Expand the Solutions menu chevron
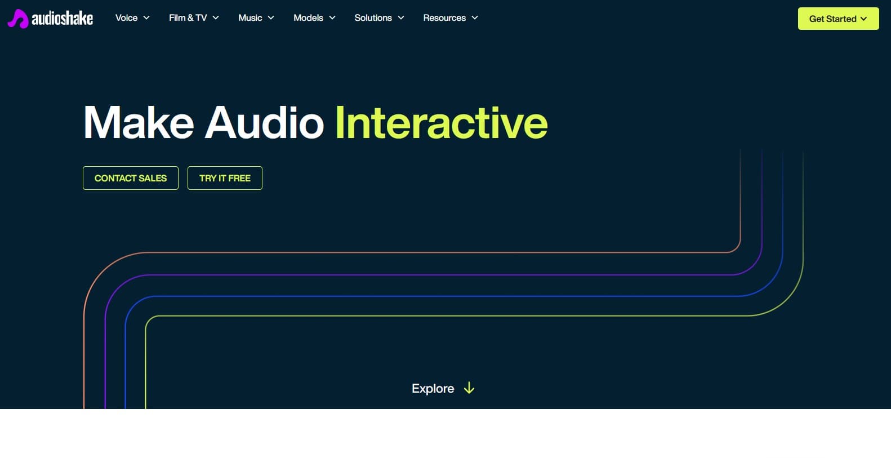This screenshot has height=458, width=891. click(x=401, y=18)
